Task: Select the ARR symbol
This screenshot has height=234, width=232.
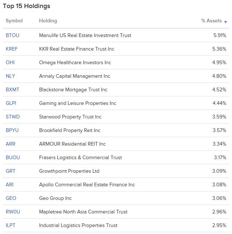Action: [x=10, y=144]
